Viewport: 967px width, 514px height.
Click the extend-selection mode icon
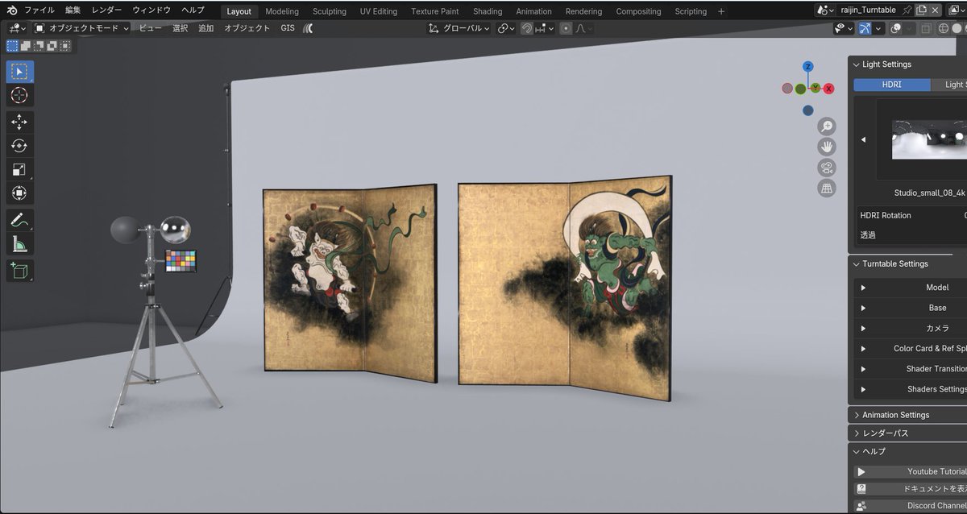[x=27, y=46]
